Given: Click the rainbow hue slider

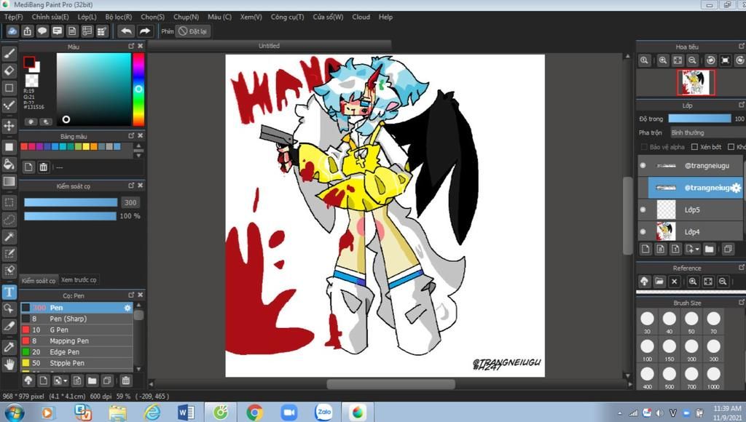Looking at the screenshot, I should tap(138, 89).
